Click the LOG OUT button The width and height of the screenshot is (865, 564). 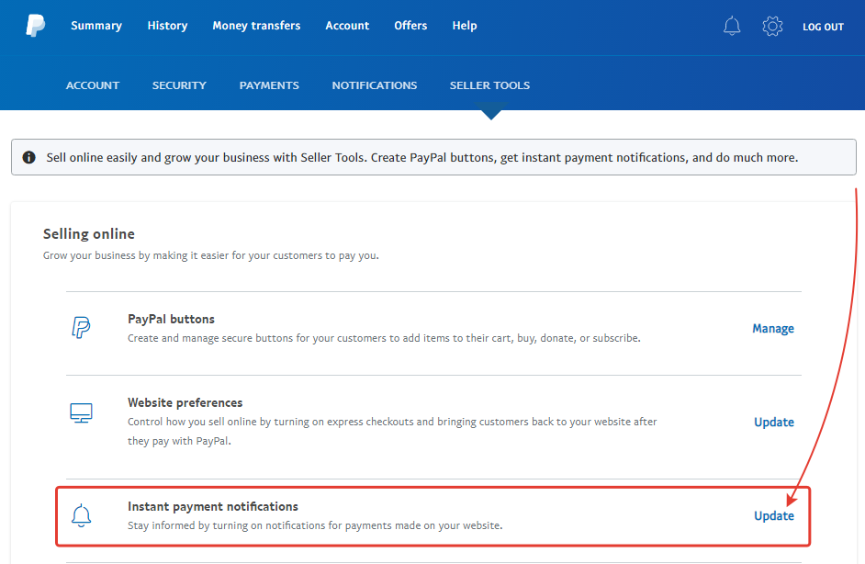(x=823, y=27)
